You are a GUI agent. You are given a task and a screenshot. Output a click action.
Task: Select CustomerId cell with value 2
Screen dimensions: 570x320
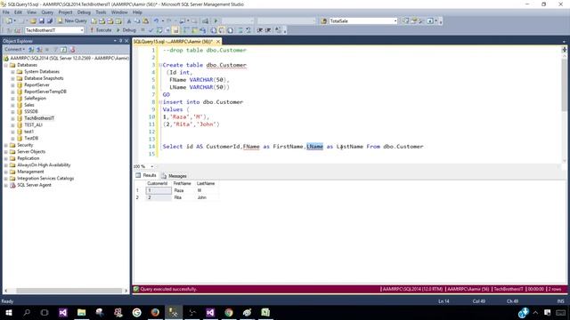coord(159,197)
